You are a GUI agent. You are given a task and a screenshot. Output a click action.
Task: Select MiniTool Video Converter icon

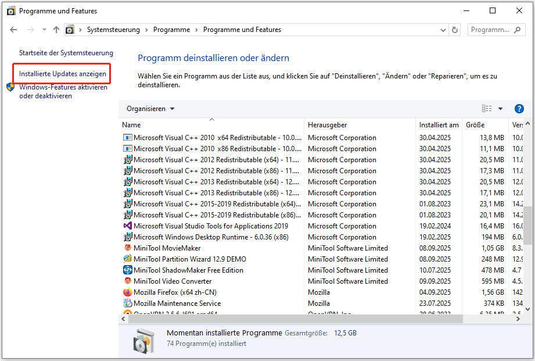click(128, 281)
